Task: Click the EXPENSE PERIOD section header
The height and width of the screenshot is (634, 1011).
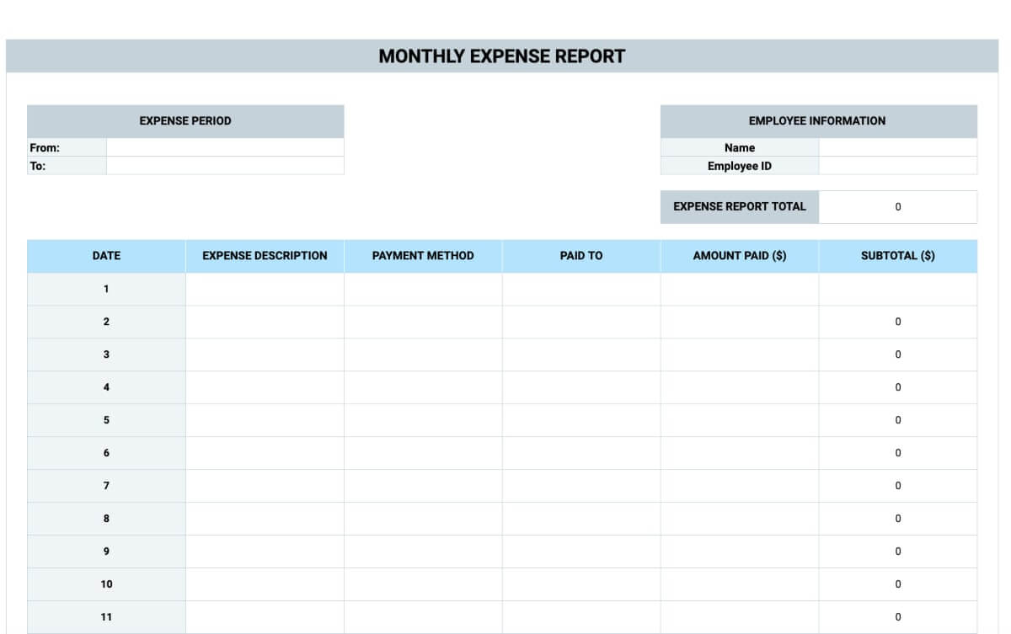Action: coord(185,121)
